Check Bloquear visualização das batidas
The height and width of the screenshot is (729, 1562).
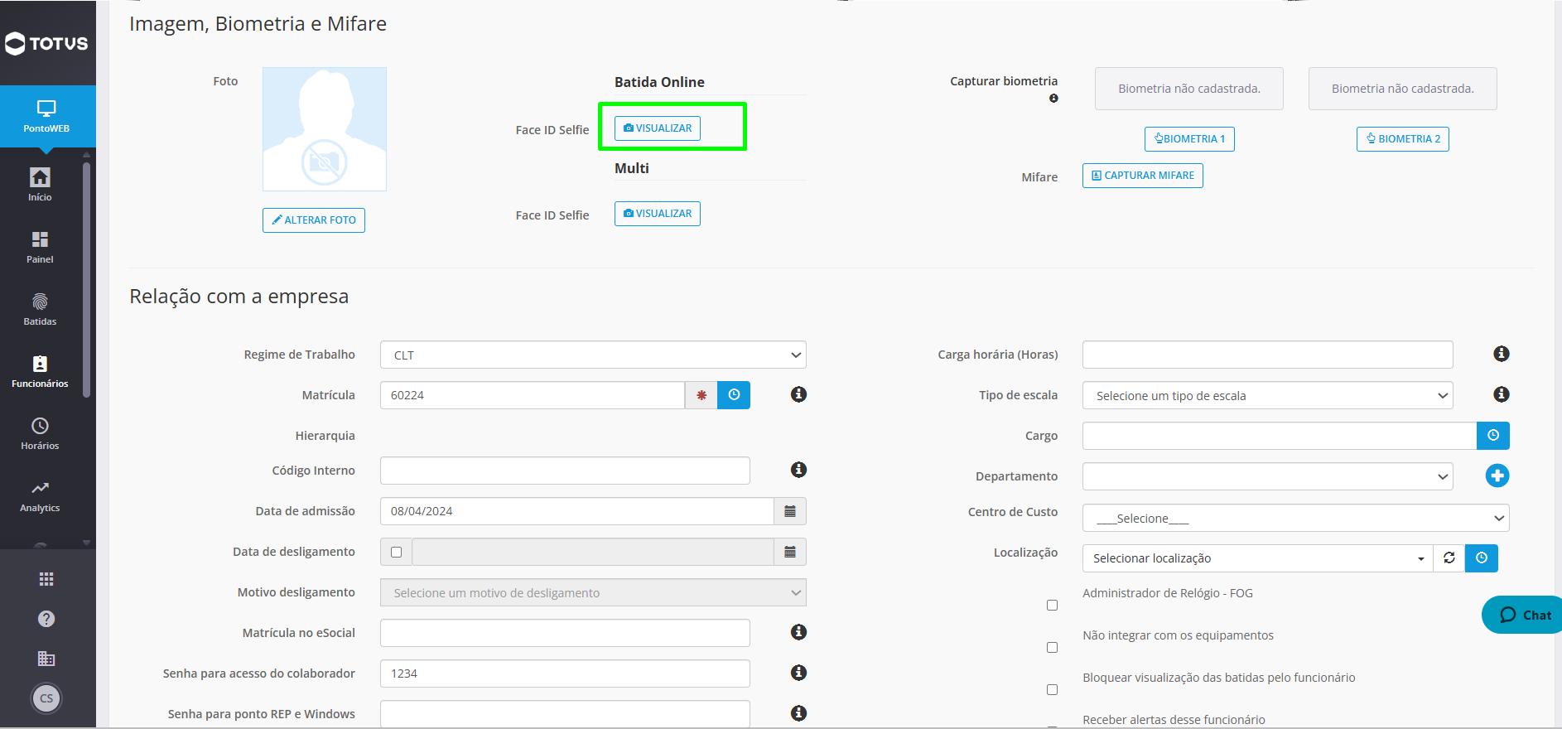click(1052, 690)
